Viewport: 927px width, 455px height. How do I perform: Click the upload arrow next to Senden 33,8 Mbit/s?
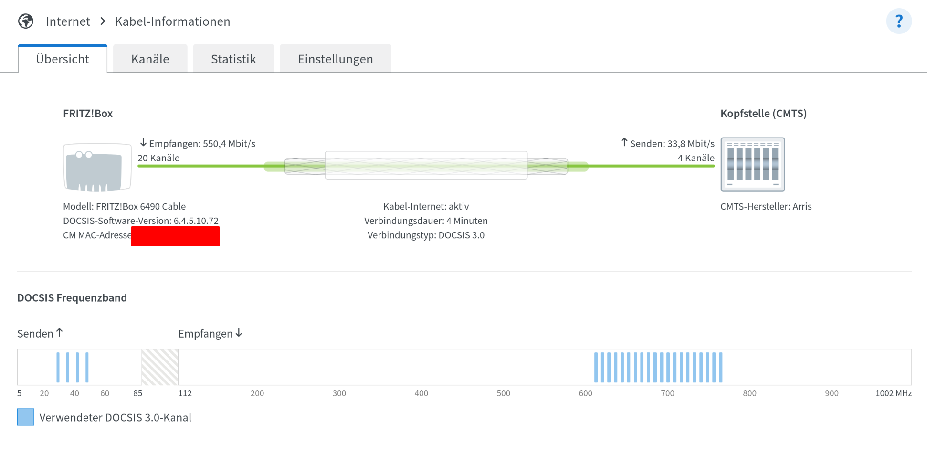click(x=624, y=142)
